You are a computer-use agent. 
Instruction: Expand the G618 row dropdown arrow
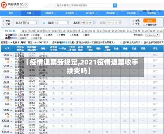11,83
